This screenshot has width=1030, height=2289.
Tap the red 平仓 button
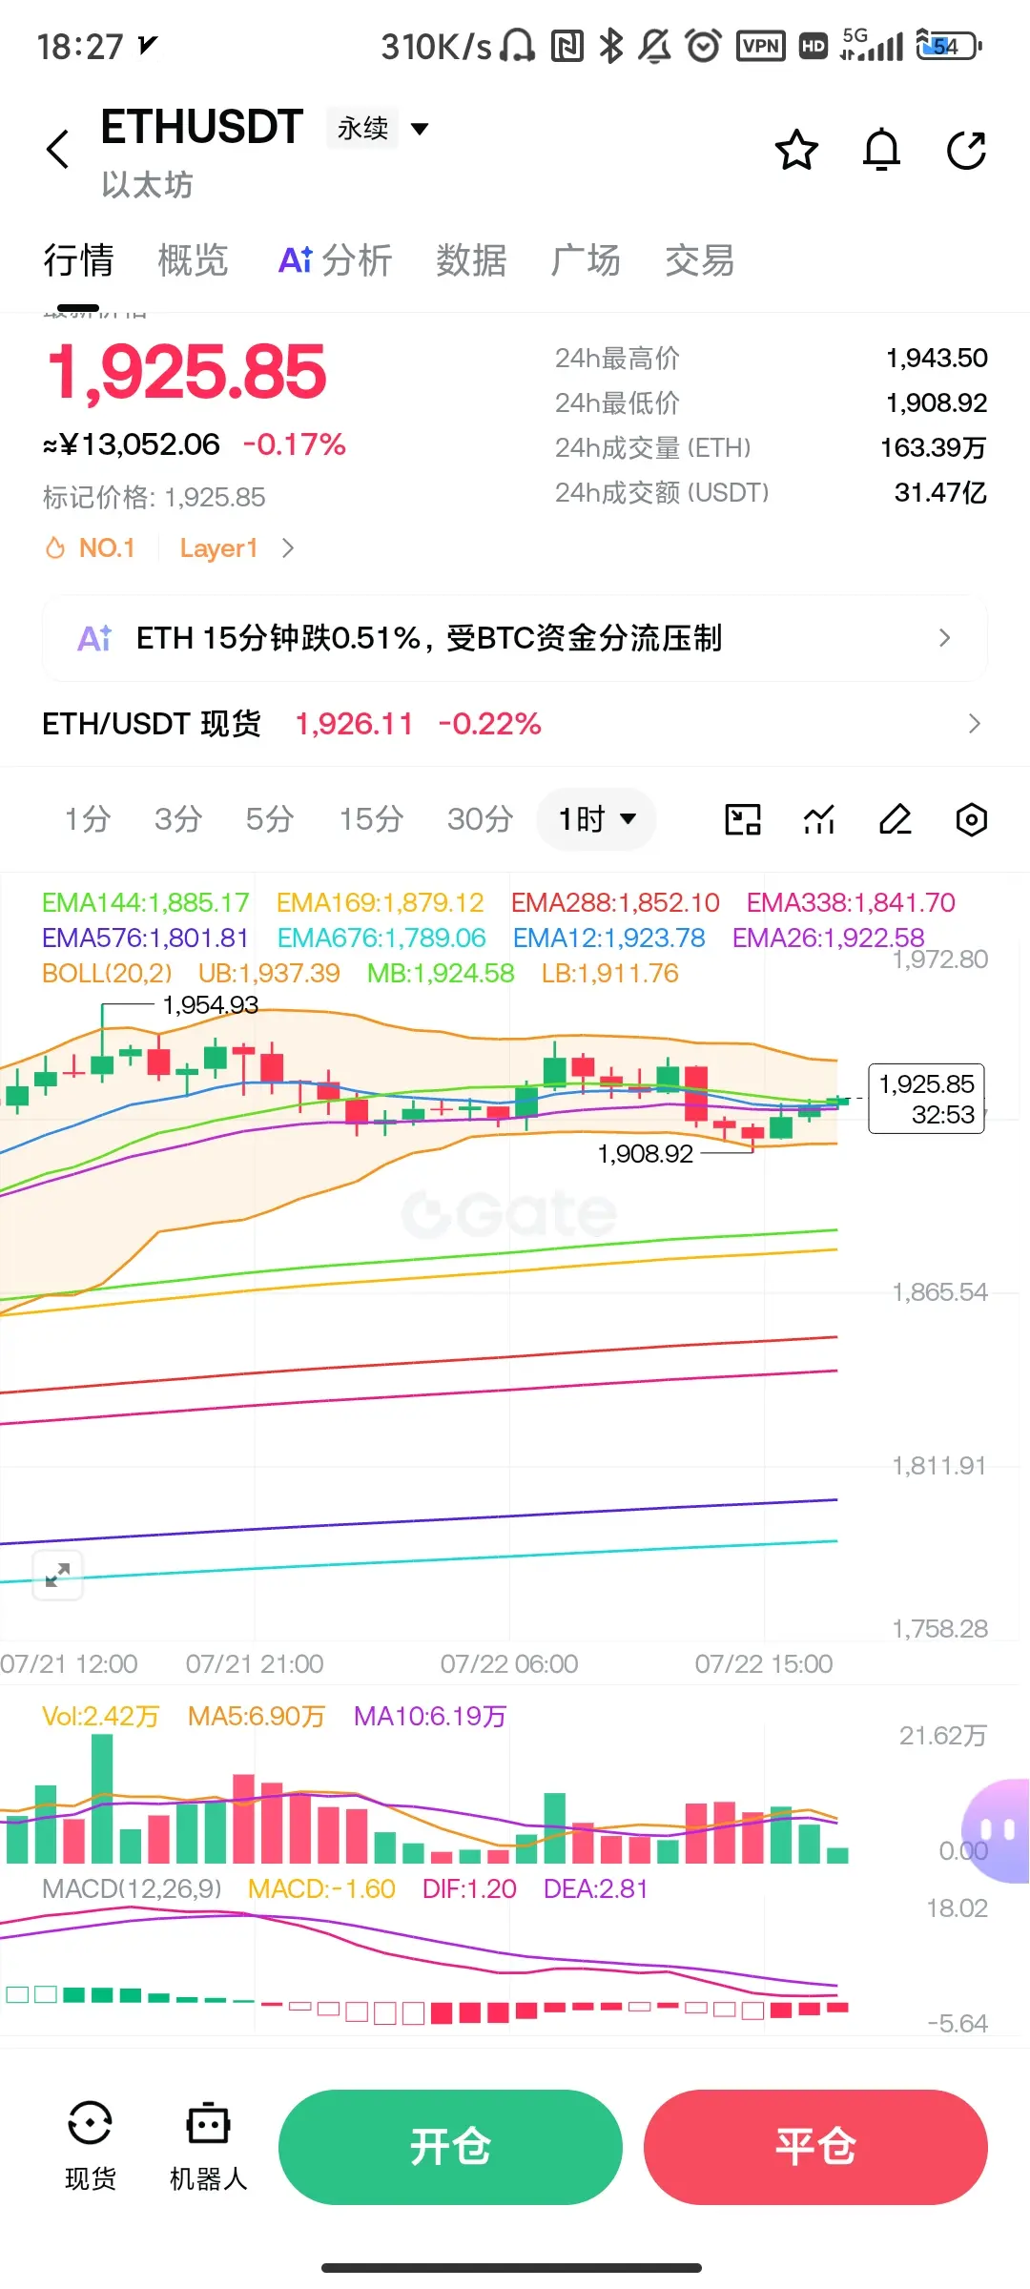[x=815, y=2147]
